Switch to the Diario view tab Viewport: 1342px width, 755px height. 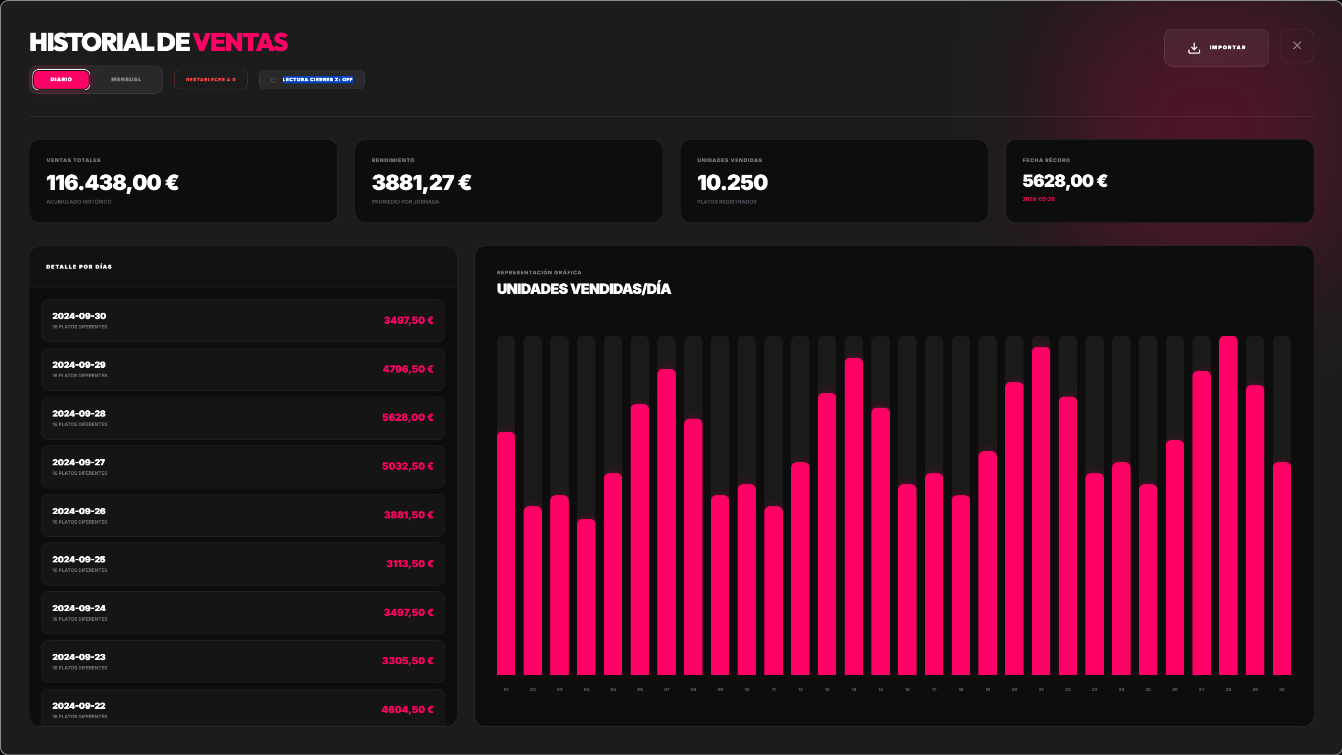point(61,80)
